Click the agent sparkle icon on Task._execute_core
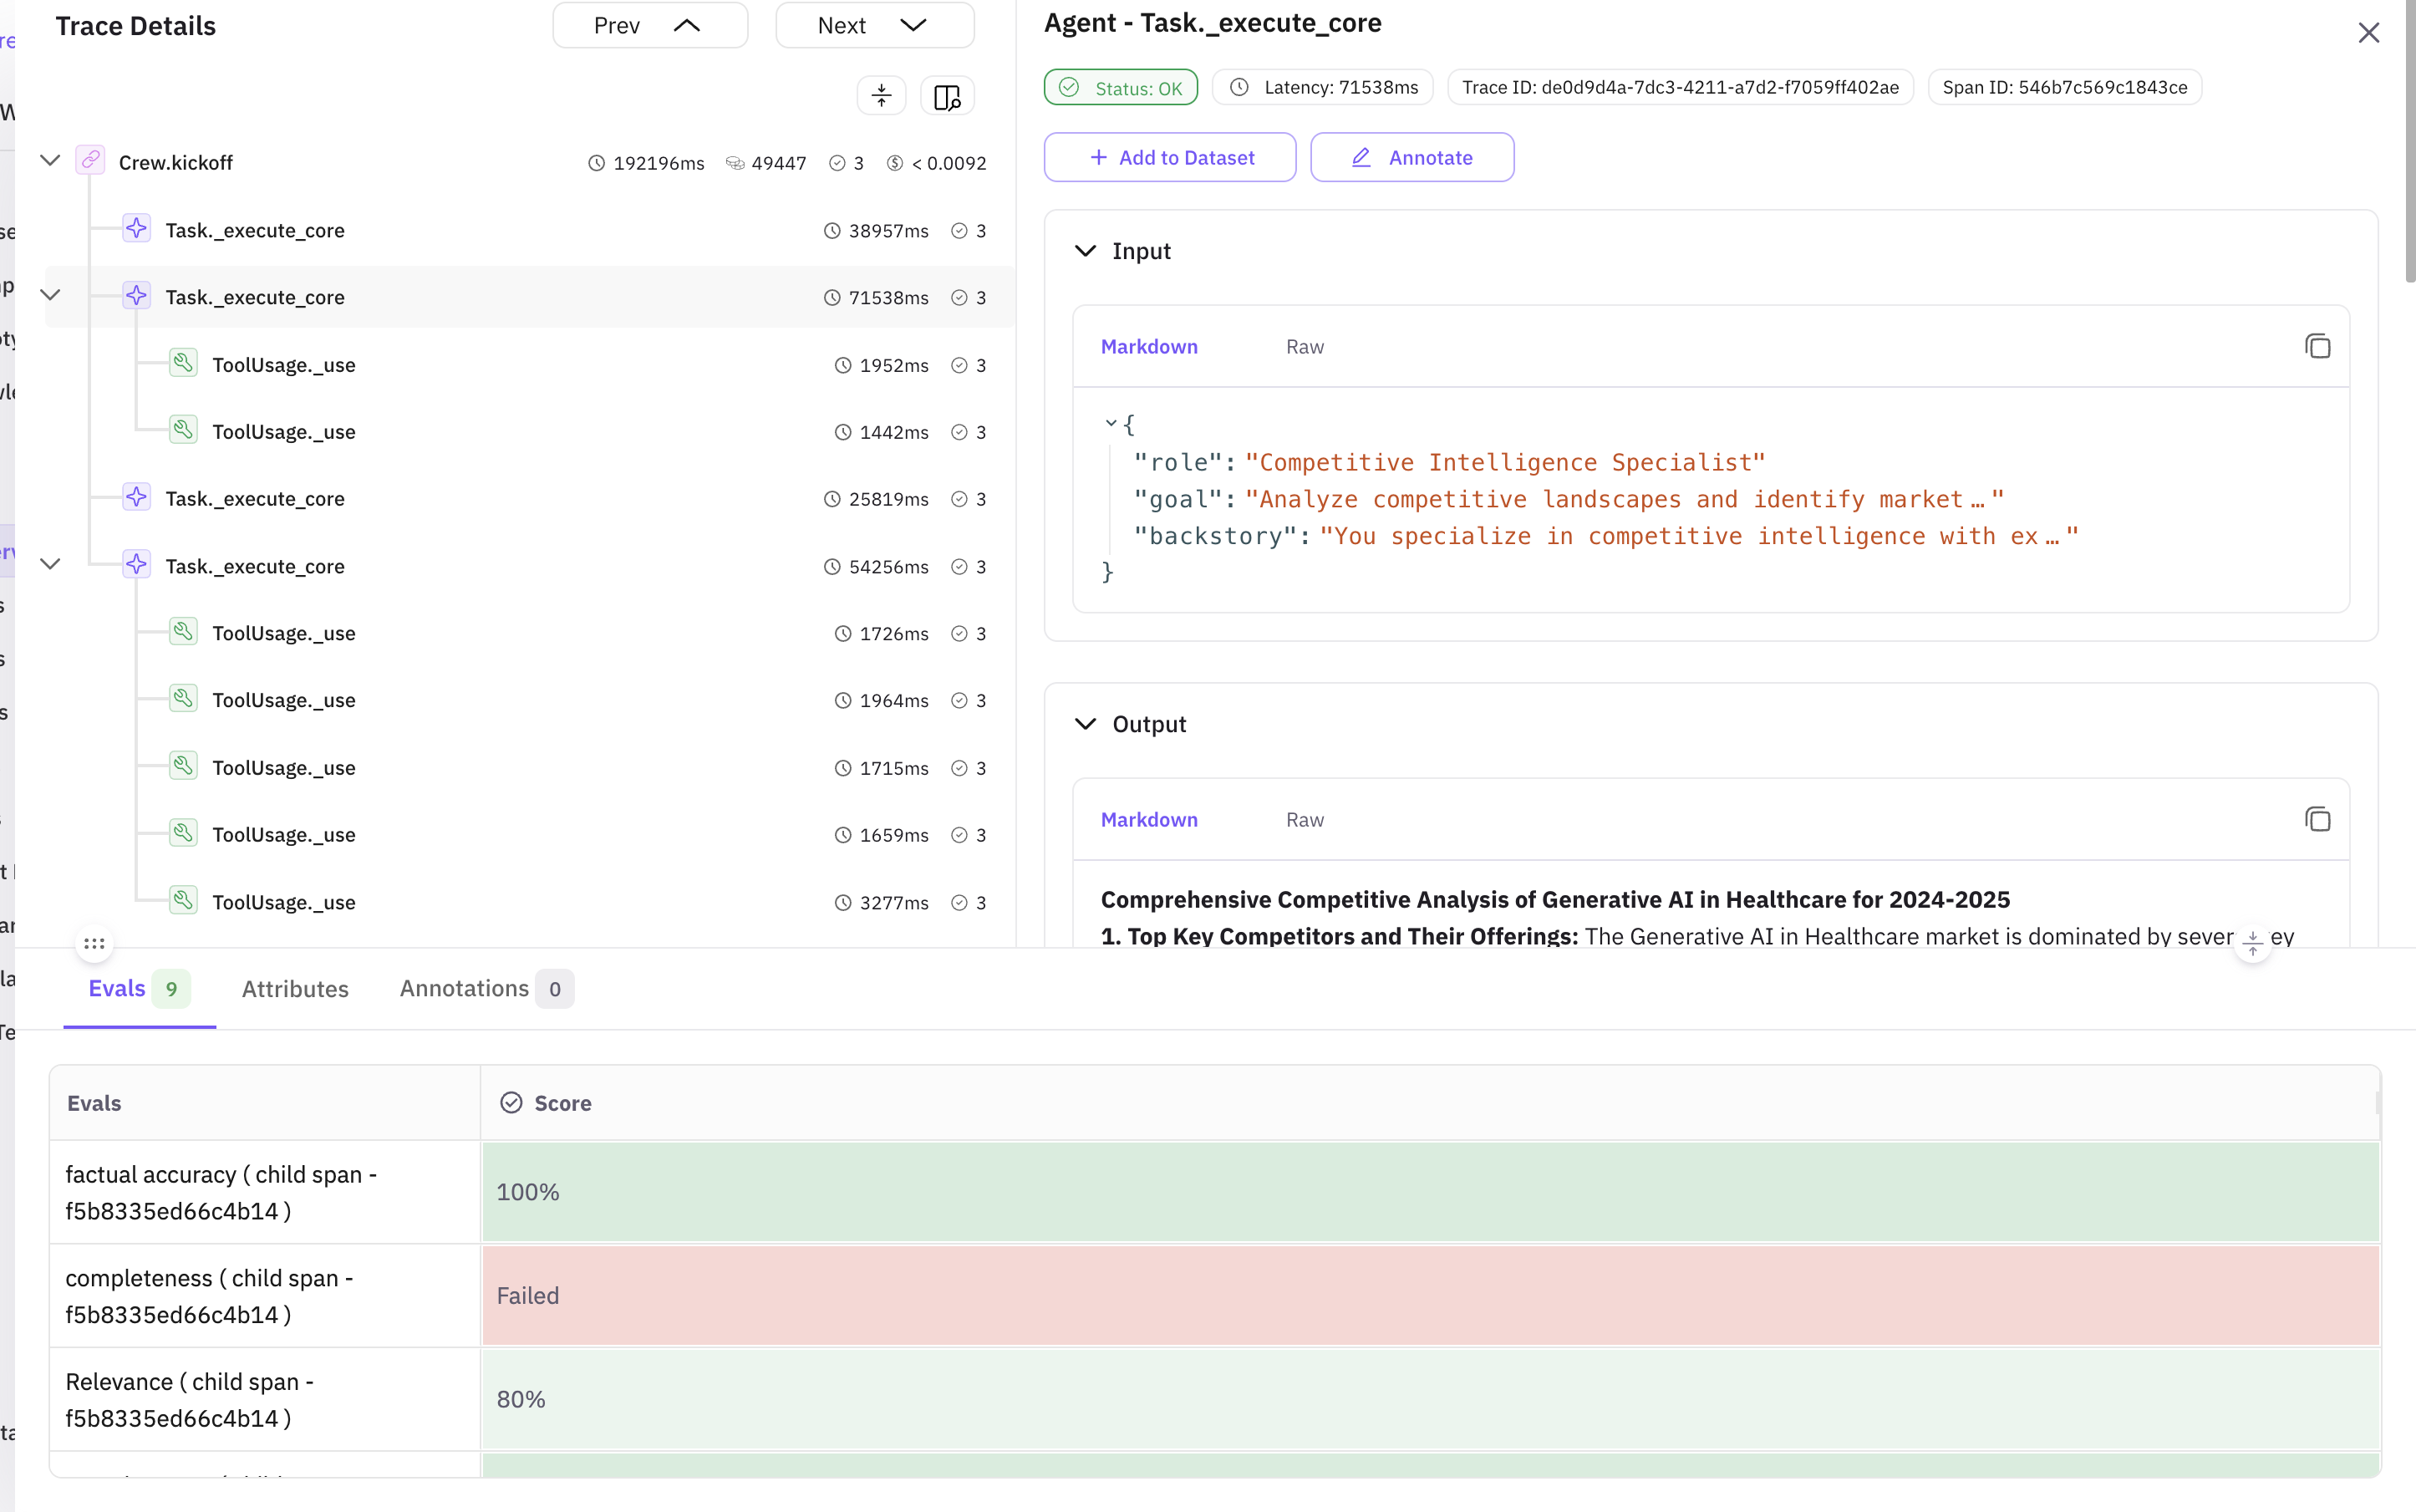Image resolution: width=2416 pixels, height=1512 pixels. [137, 228]
